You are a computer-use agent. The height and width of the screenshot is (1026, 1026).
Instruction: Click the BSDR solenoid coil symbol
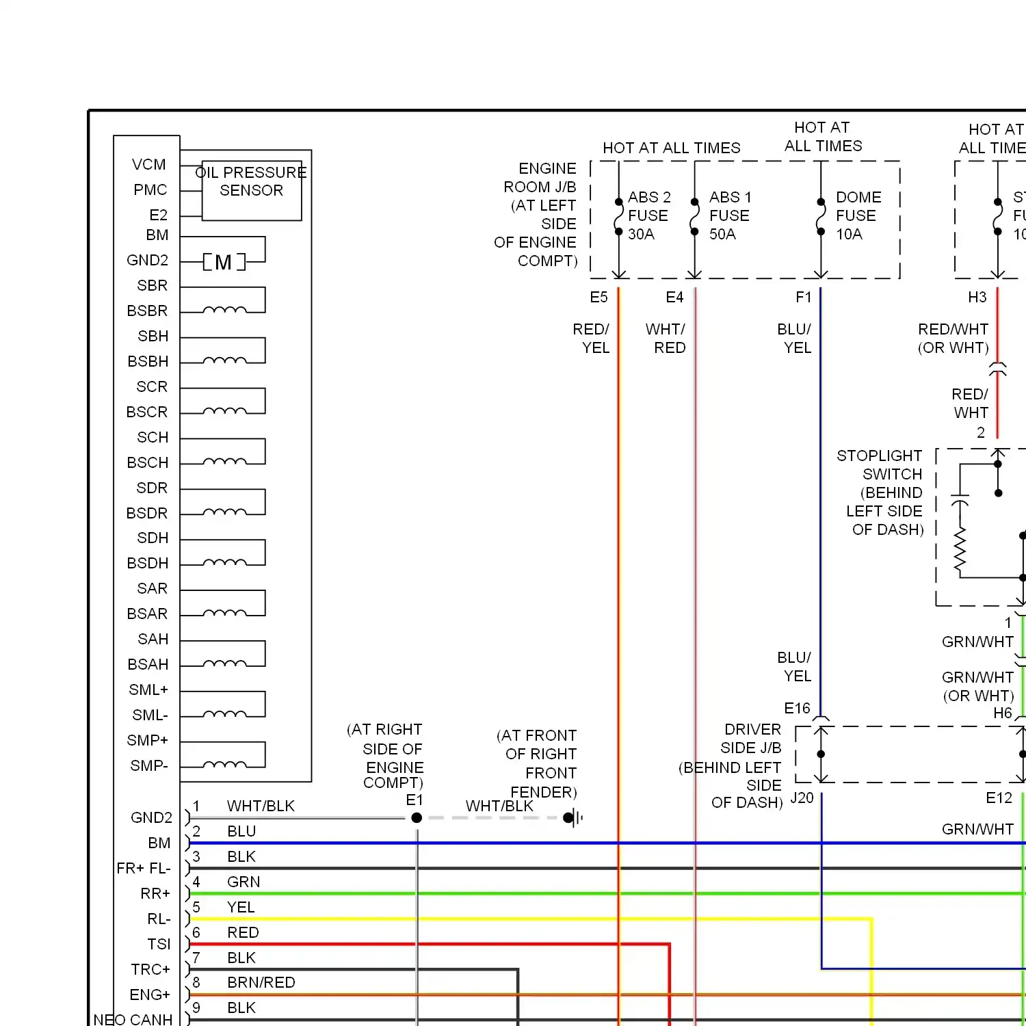[225, 513]
